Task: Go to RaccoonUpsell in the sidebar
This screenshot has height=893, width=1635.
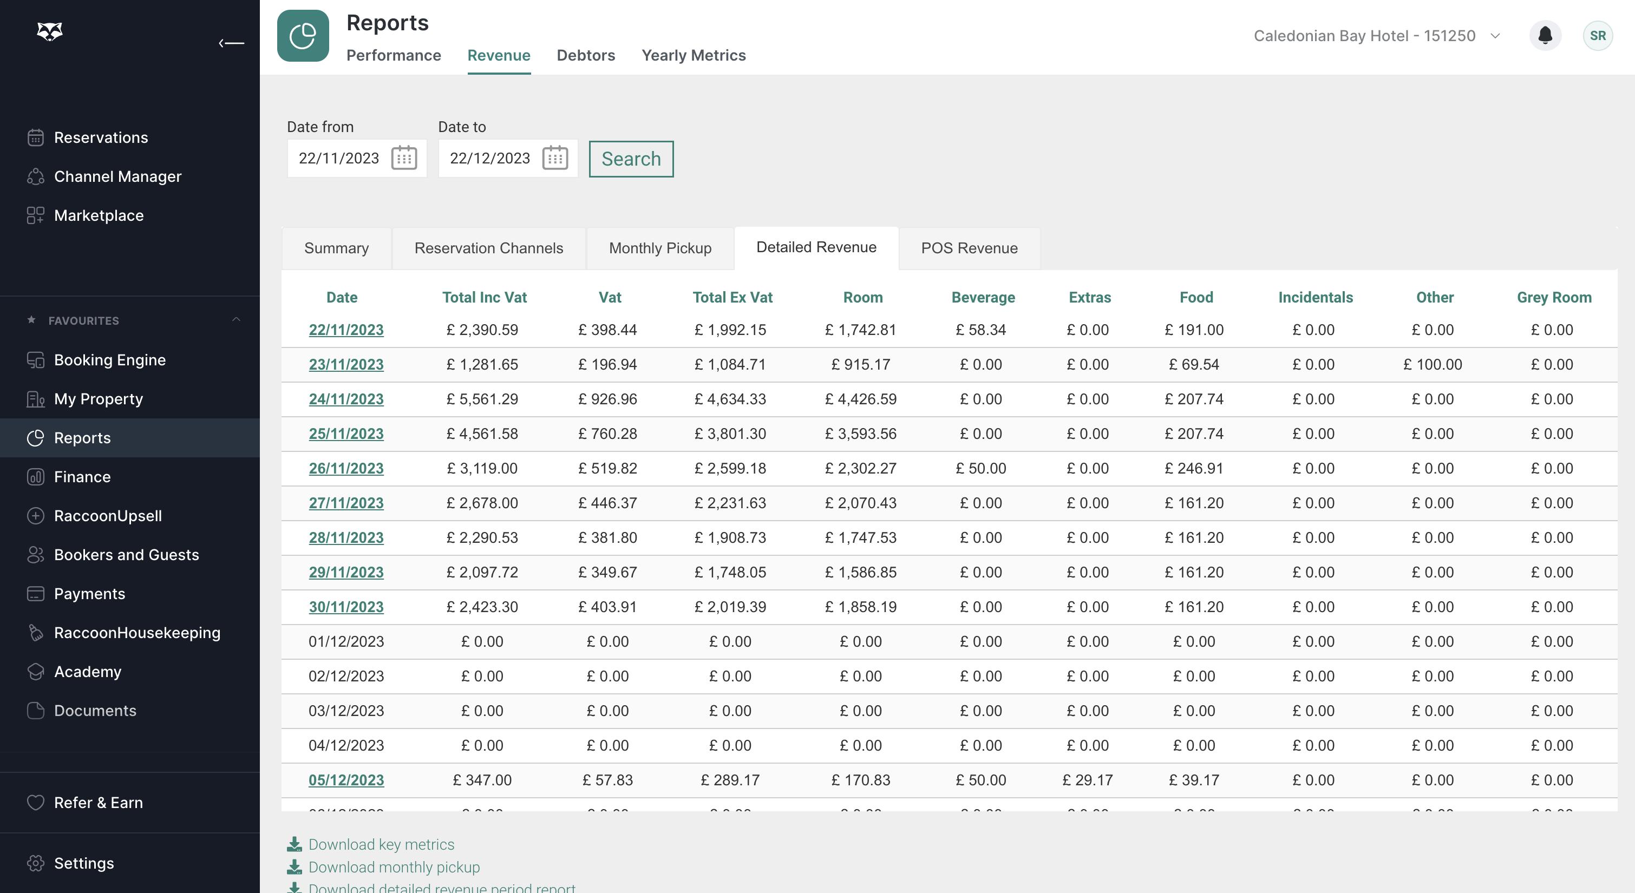Action: coord(107,516)
